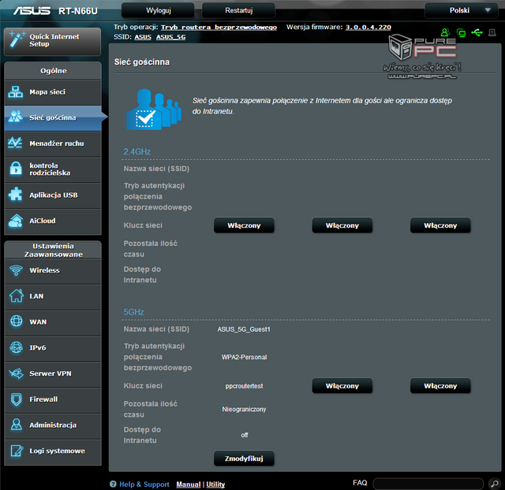The height and width of the screenshot is (490, 505).
Task: Click the kontrola rodzicielska padlock icon
Action: (16, 169)
